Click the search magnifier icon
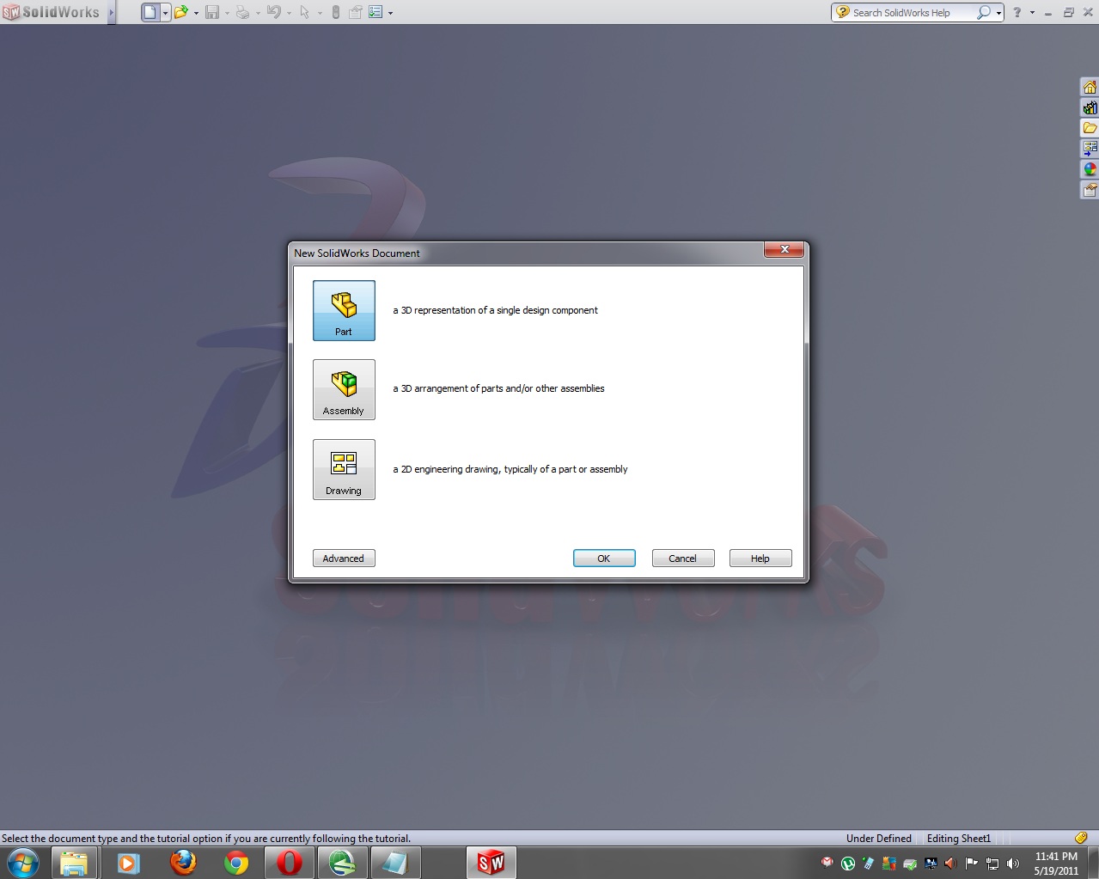Image resolution: width=1099 pixels, height=879 pixels. coord(984,12)
